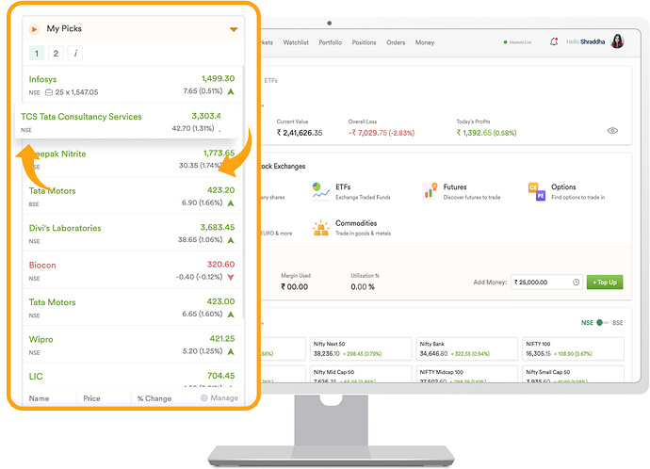This screenshot has width=650, height=469.
Task: Open the Orders menu item
Action: click(396, 42)
